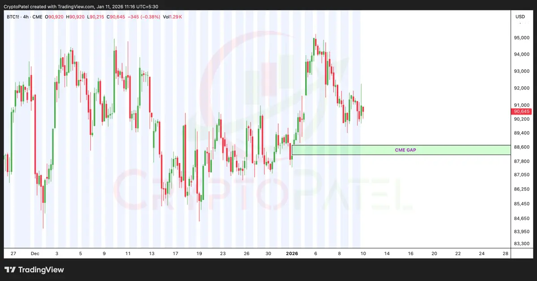Click the header text CryptoPatel created with TradingView.com
The image size is (537, 281).
[49, 7]
